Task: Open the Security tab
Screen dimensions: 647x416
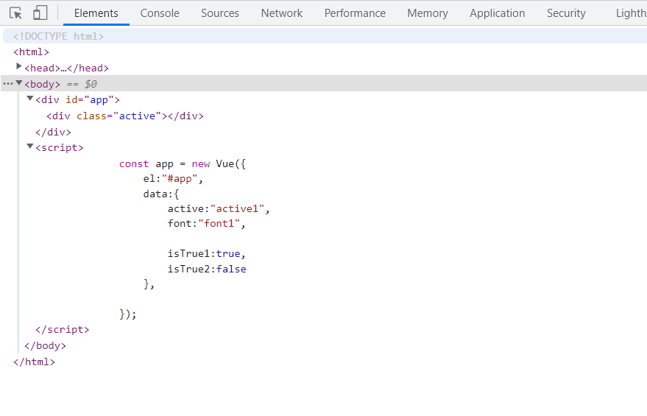Action: coord(566,13)
